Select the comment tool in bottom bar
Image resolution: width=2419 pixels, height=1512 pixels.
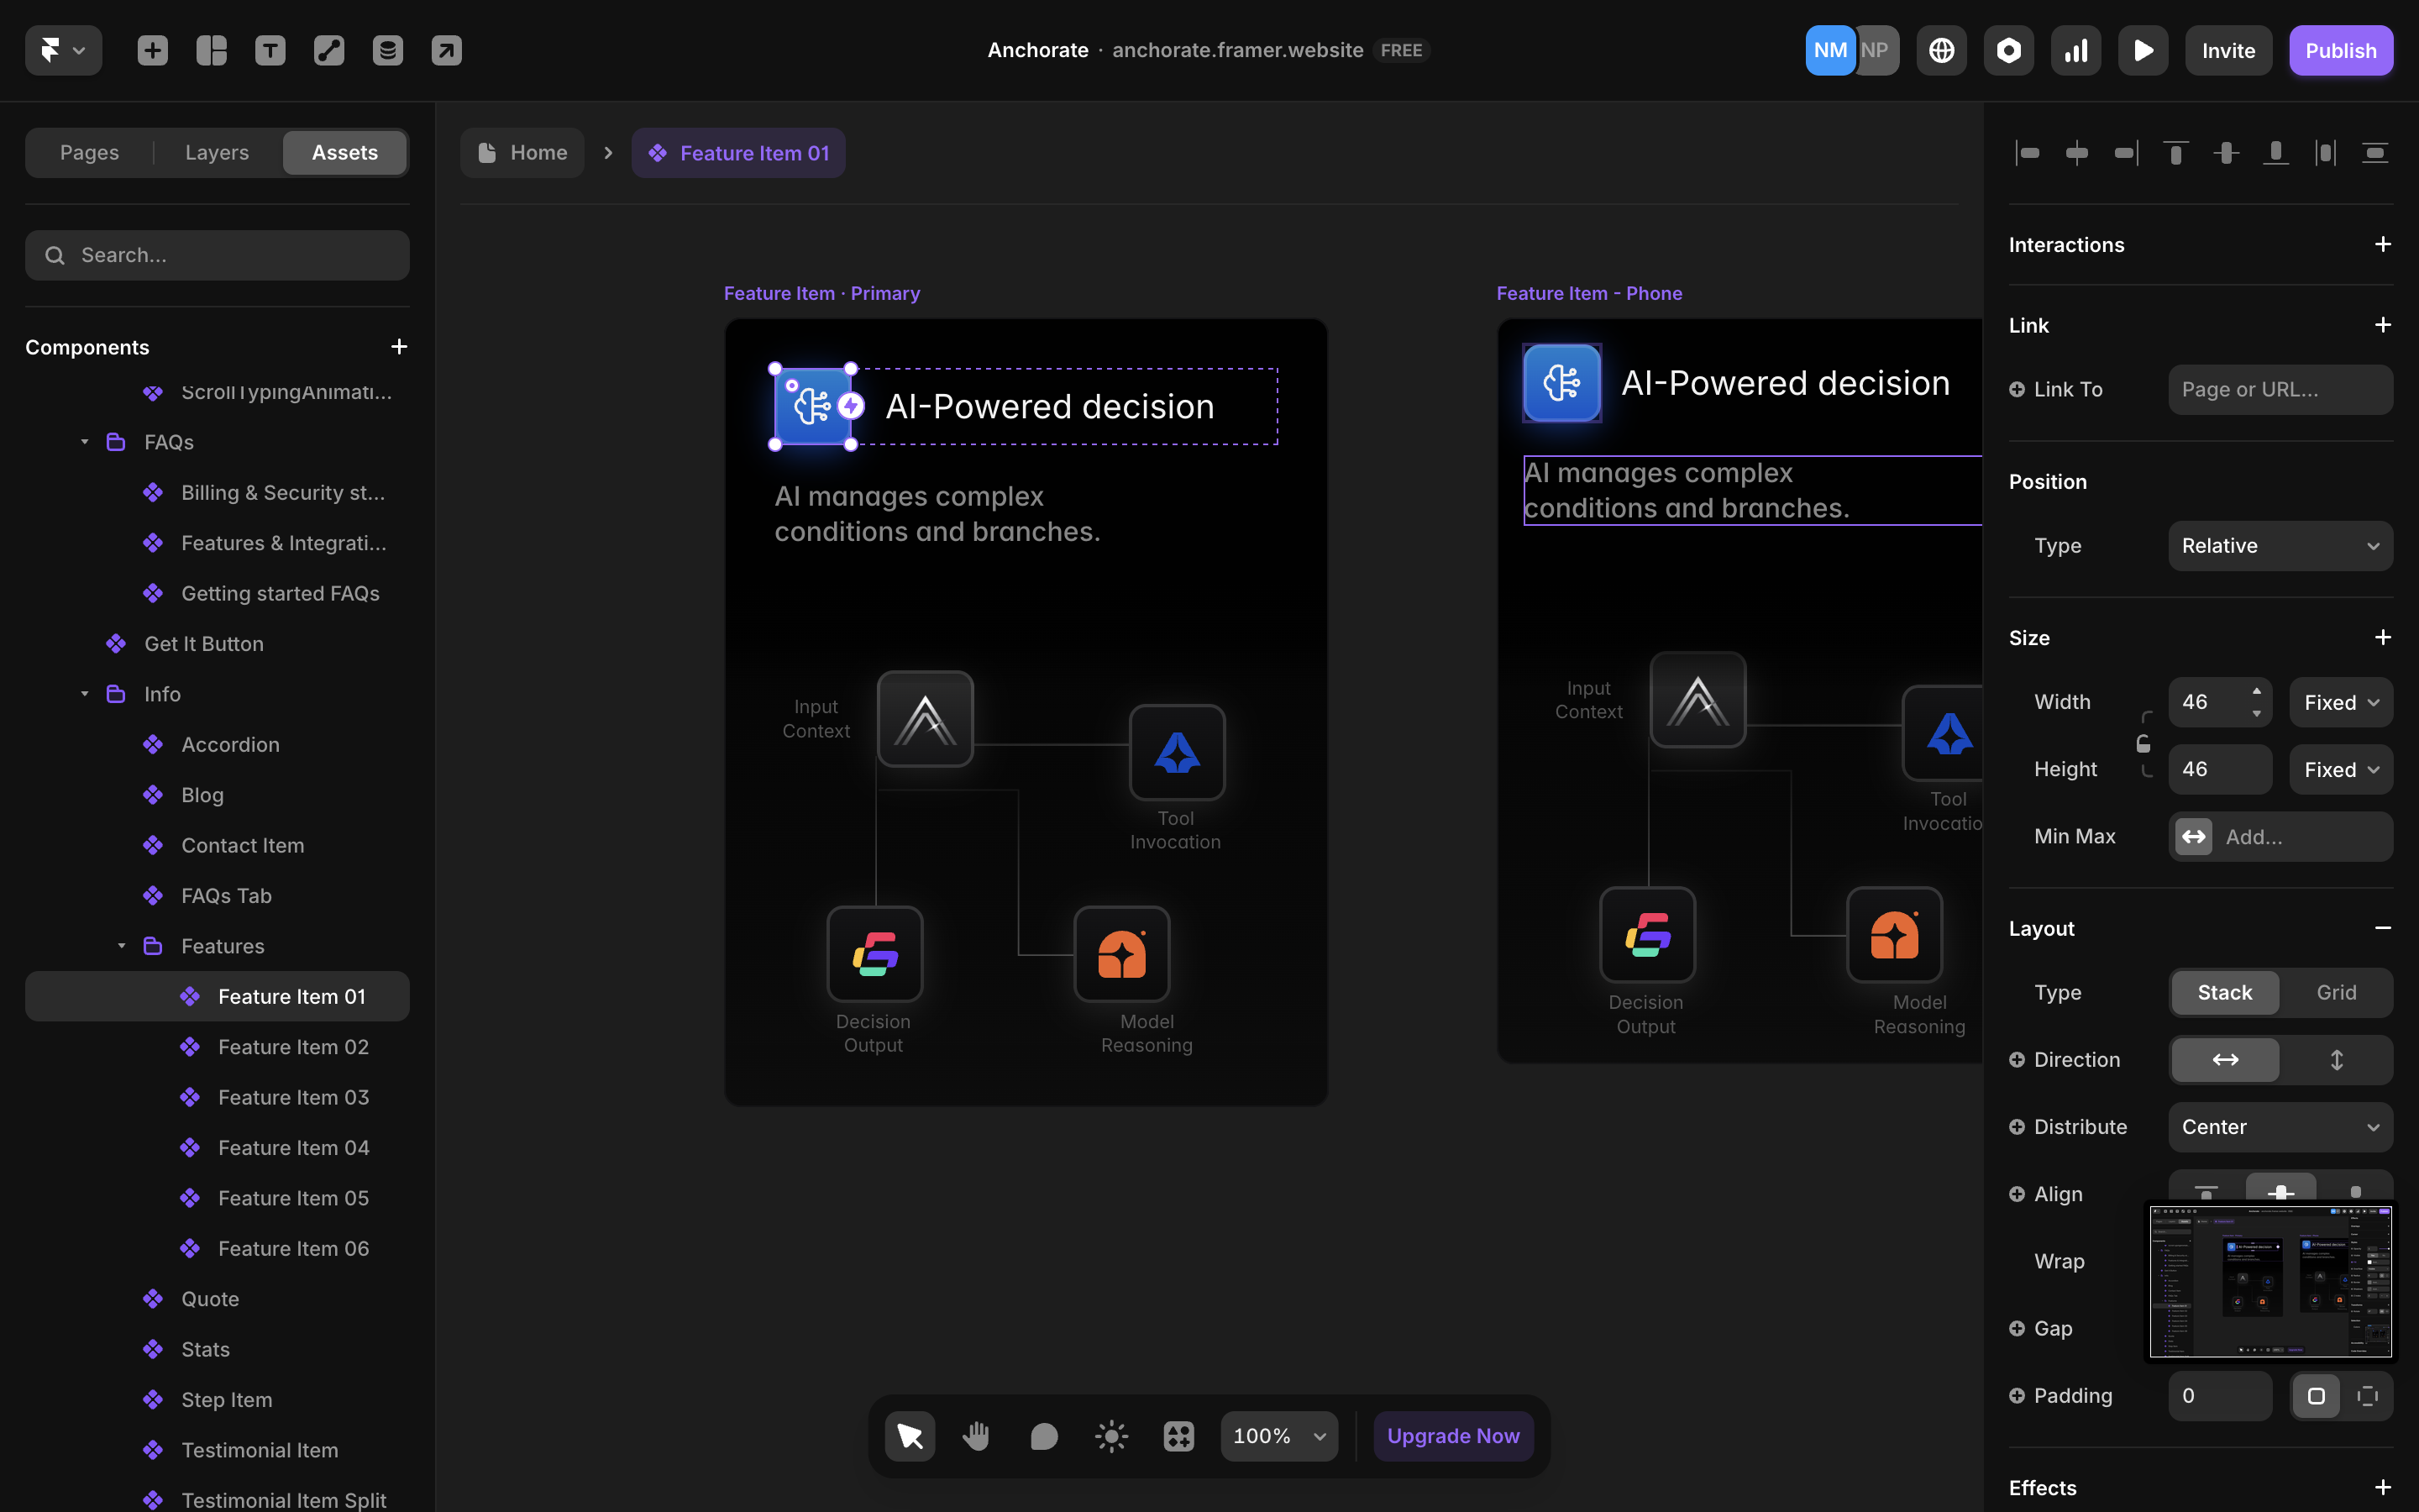[x=1043, y=1436]
